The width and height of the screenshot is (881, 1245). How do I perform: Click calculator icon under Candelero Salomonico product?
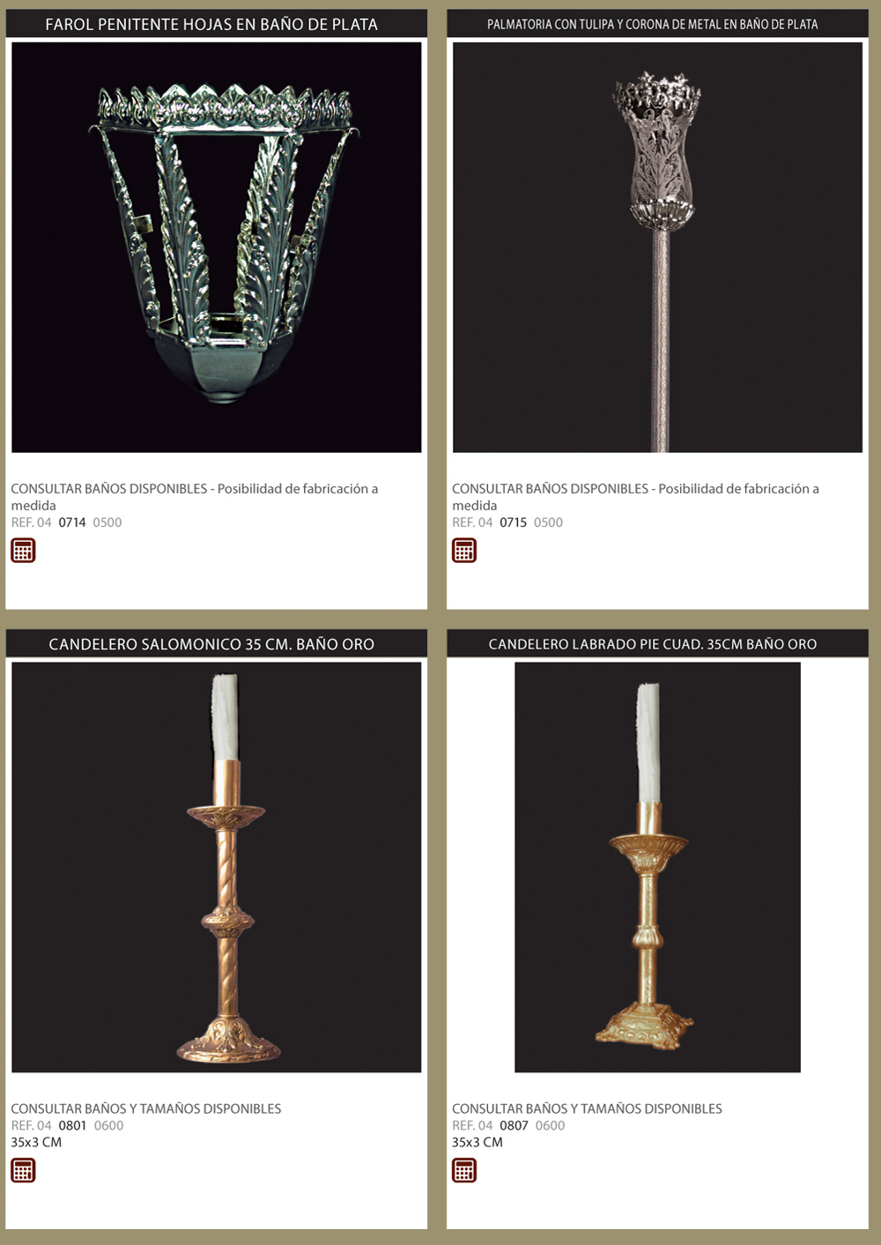click(23, 1171)
